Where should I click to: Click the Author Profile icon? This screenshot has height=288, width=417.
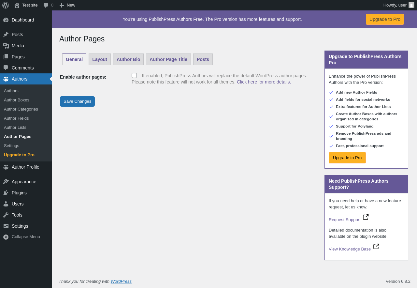[x=6, y=167]
